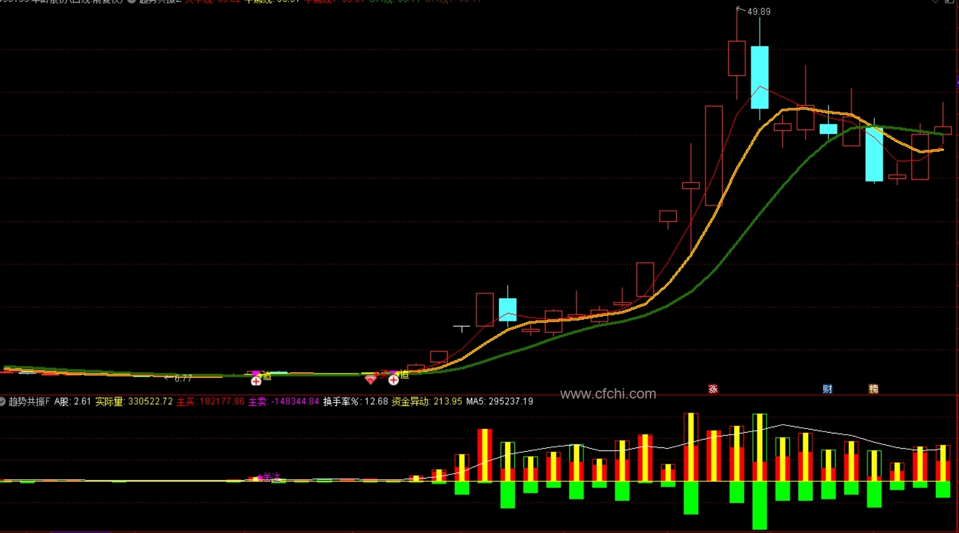Screen dimensions: 959x533
Task: Click the 49.89 high price label
Action: [759, 12]
